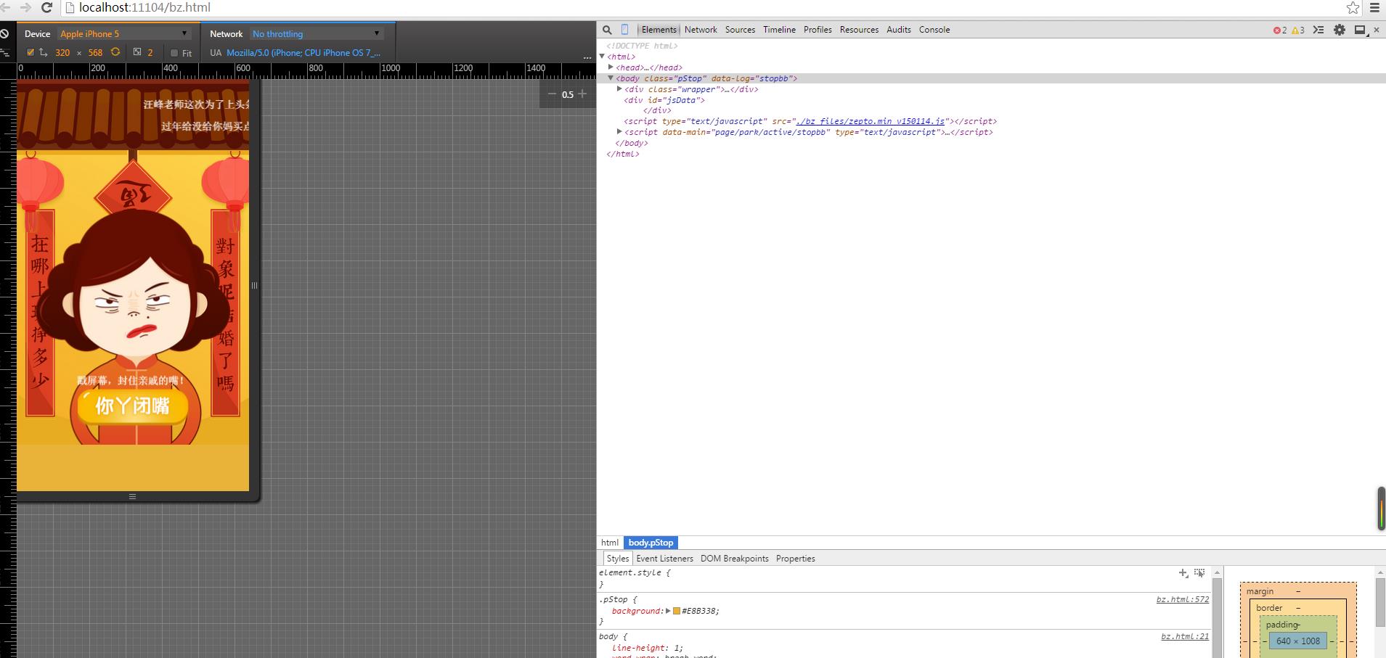The width and height of the screenshot is (1386, 658).
Task: Reload the page in the browser
Action: tap(46, 7)
